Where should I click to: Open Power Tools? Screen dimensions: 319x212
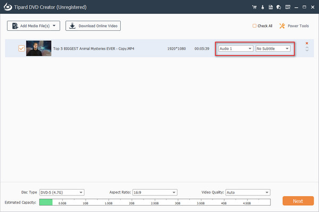[x=294, y=26]
